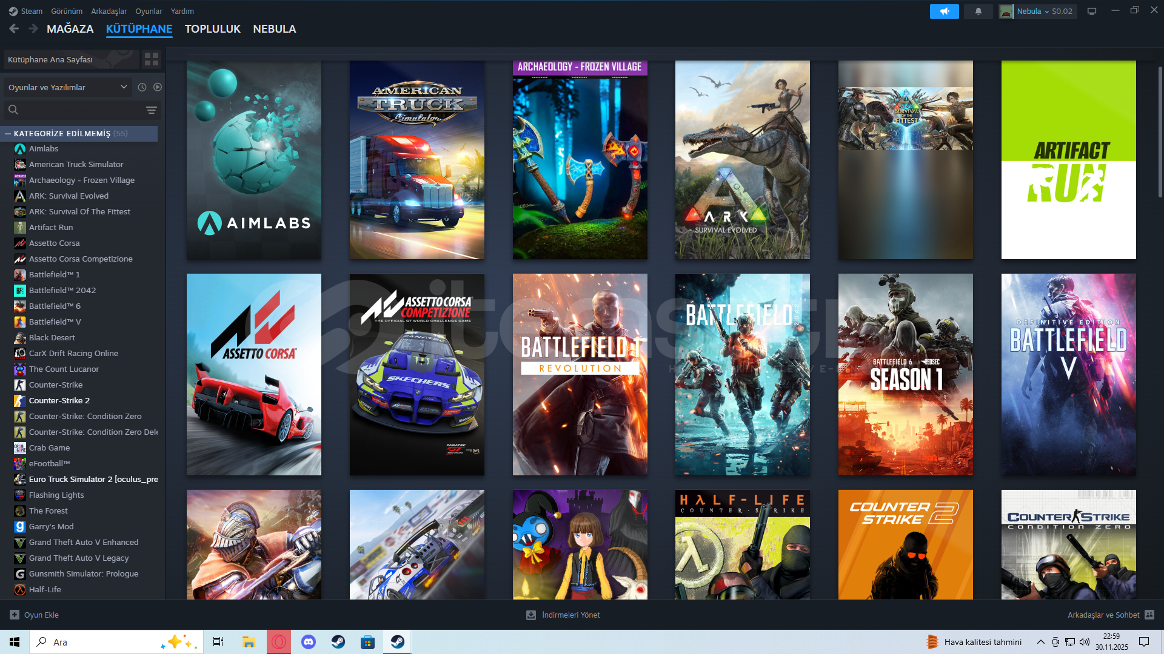
Task: Toggle the ready-to-play filter icon
Action: 158,87
